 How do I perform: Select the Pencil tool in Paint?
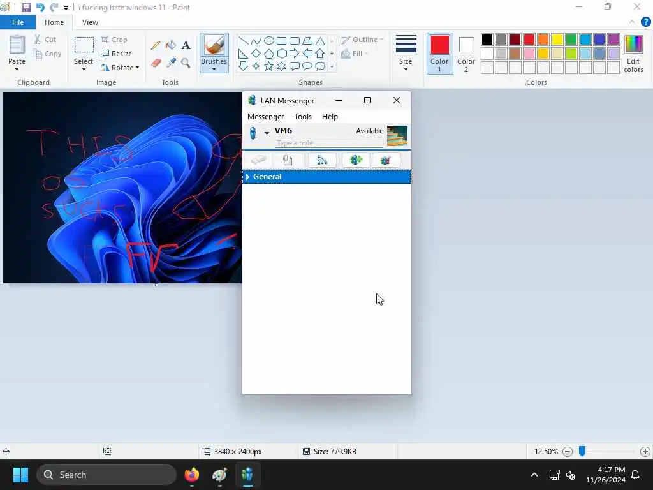pos(156,45)
